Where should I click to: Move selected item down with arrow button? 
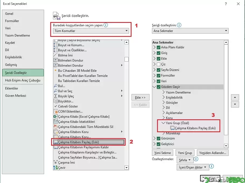(235, 104)
